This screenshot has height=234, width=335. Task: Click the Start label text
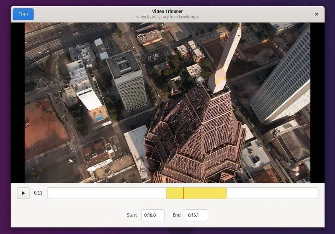click(x=131, y=215)
